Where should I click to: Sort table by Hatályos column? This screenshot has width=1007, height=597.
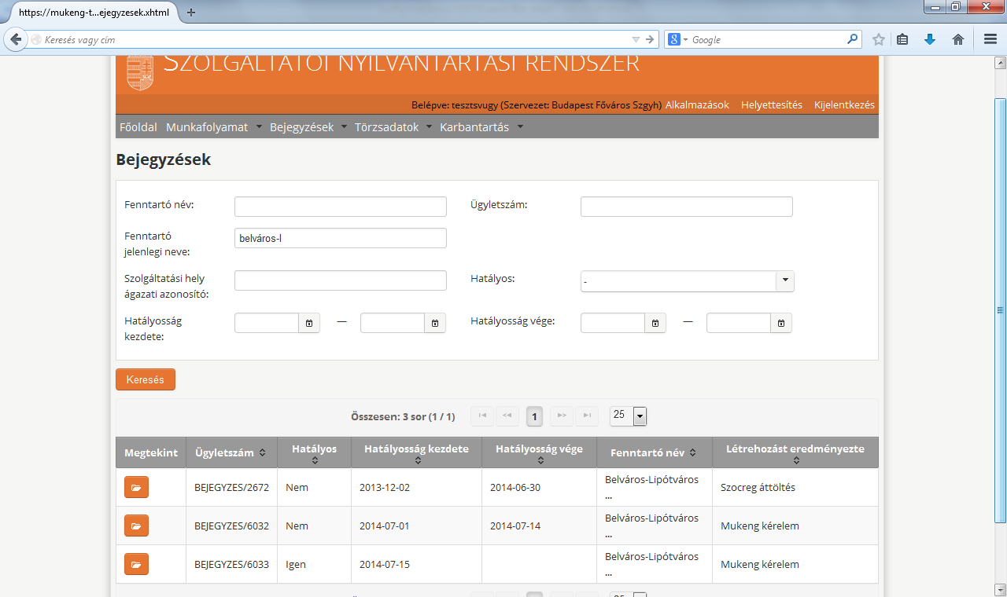(315, 460)
